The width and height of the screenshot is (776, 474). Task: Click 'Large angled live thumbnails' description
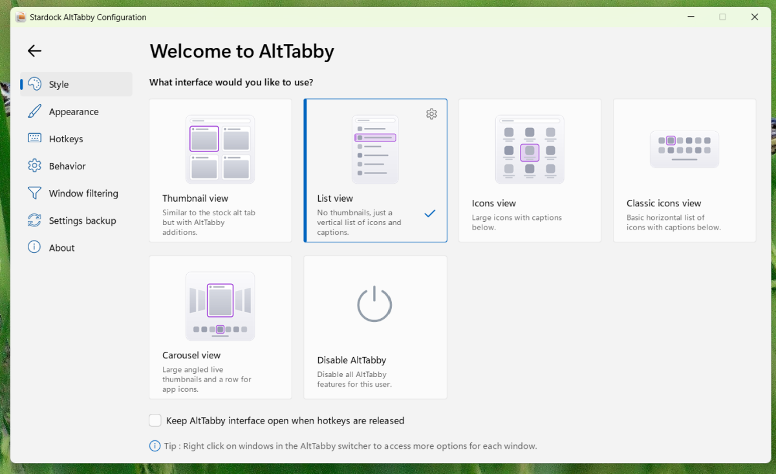pyautogui.click(x=207, y=379)
